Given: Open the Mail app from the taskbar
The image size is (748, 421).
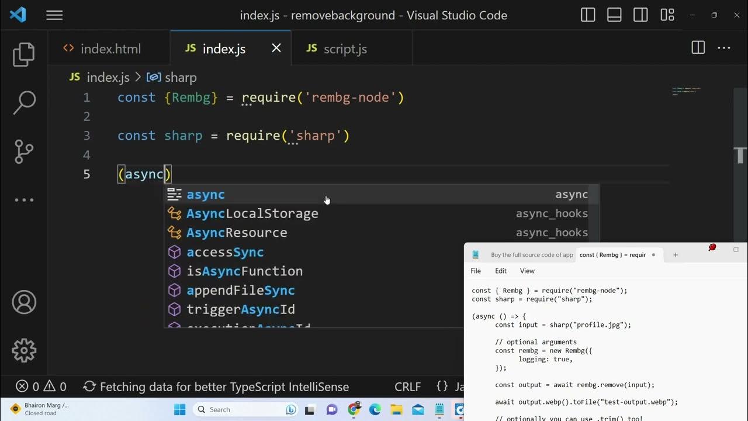Looking at the screenshot, I should (x=418, y=409).
